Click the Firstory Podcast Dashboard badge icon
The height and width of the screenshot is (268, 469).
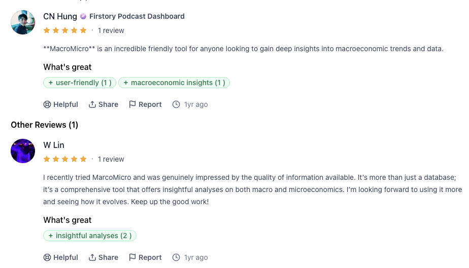(83, 16)
